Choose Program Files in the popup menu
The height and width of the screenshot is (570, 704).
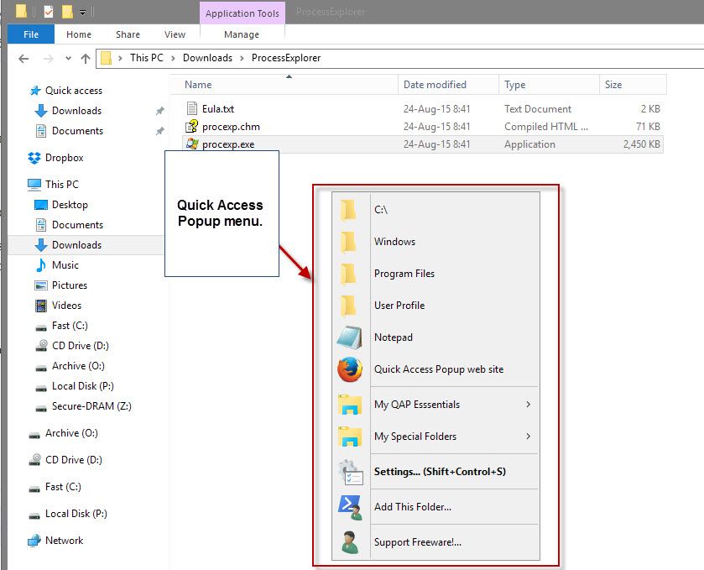point(435,273)
